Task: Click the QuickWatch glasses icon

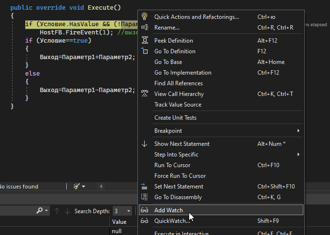Action: coord(144,220)
